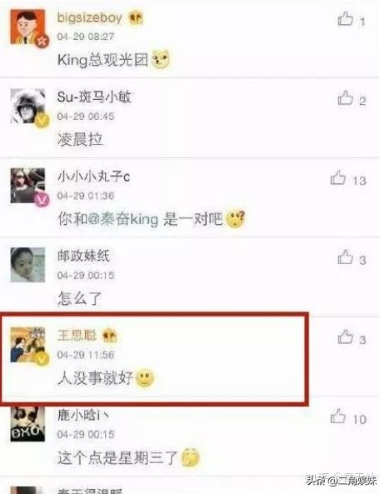
Task: Open 王思聪's avatar photo
Action: click(x=27, y=345)
